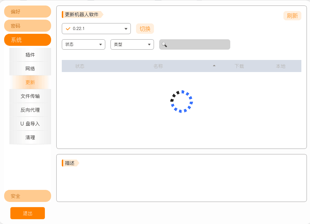Open U 盘导入 submenu item
The width and height of the screenshot is (310, 224).
tap(30, 124)
